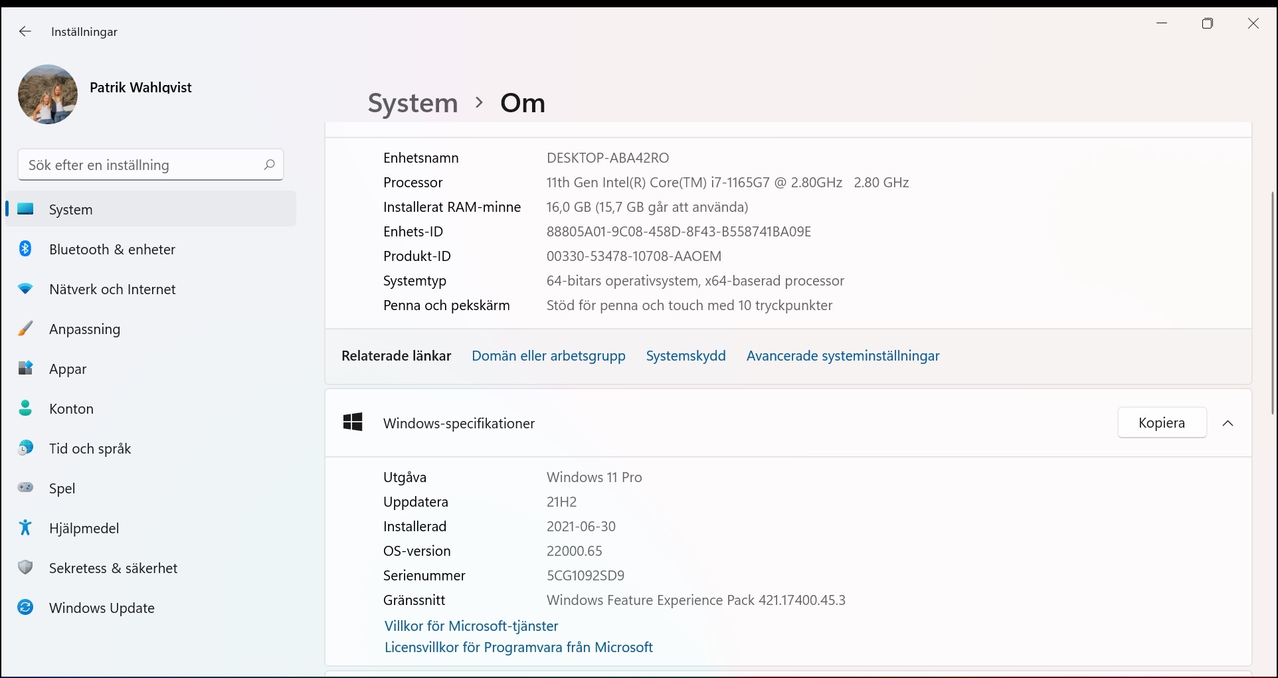Click the penna och touch support text
Image resolution: width=1278 pixels, height=678 pixels.
[689, 305]
